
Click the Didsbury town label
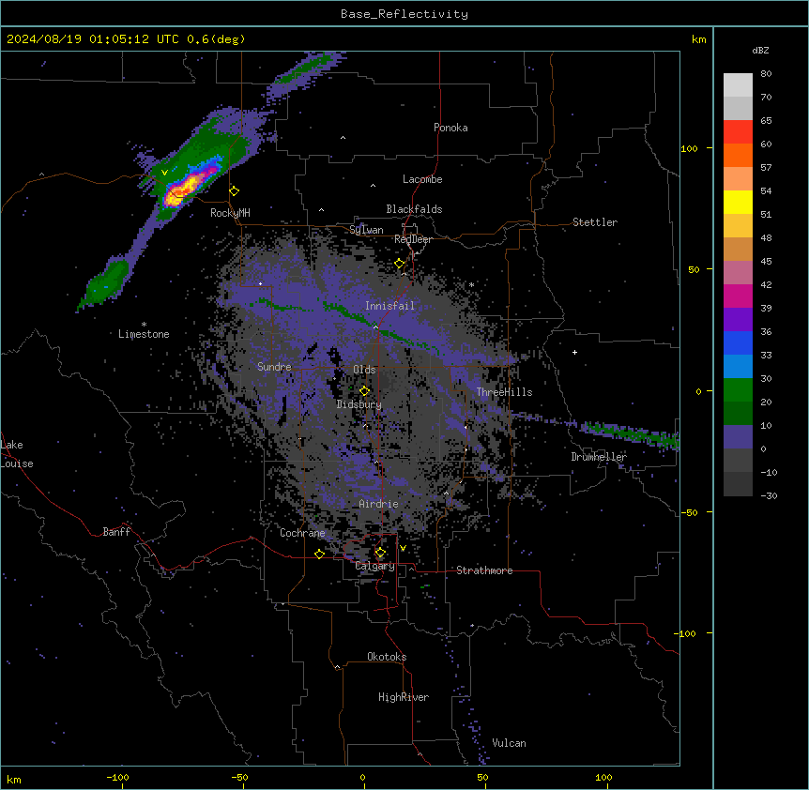[x=359, y=404]
